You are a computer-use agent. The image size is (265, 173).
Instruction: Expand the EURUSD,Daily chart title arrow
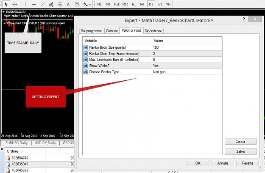pyautogui.click(x=3, y=12)
